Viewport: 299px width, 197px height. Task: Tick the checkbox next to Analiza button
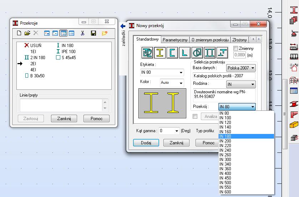[195, 116]
